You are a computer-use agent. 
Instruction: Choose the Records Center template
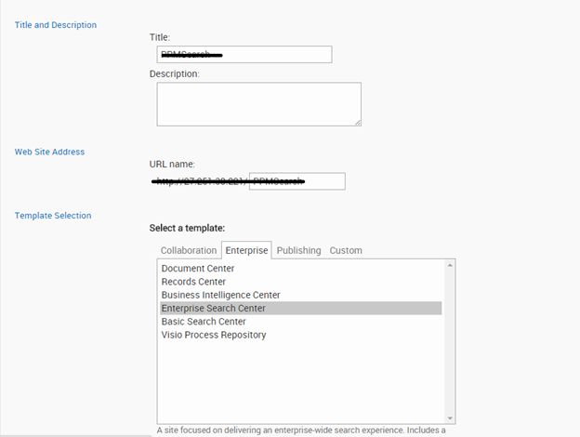(193, 282)
